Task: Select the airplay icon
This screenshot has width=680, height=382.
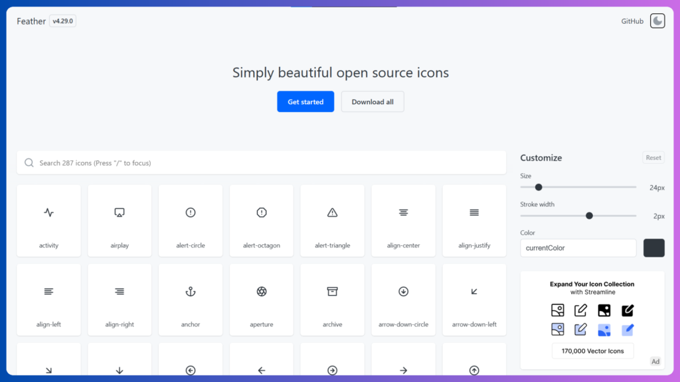Action: point(120,220)
